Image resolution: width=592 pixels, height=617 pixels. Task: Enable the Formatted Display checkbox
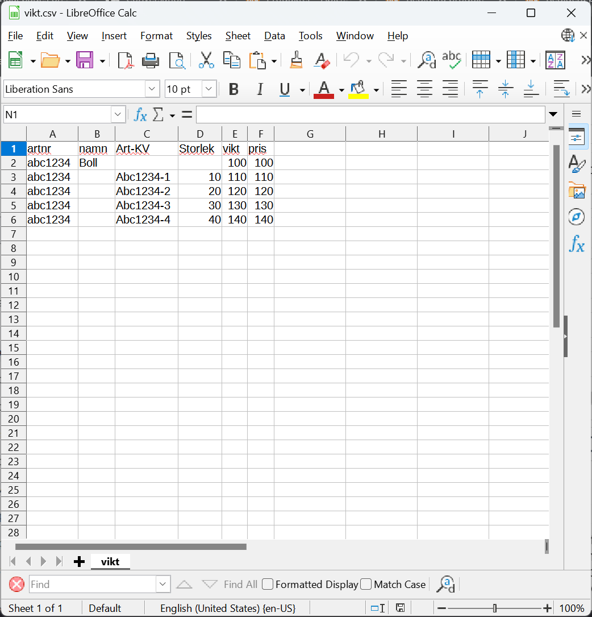pyautogui.click(x=268, y=584)
